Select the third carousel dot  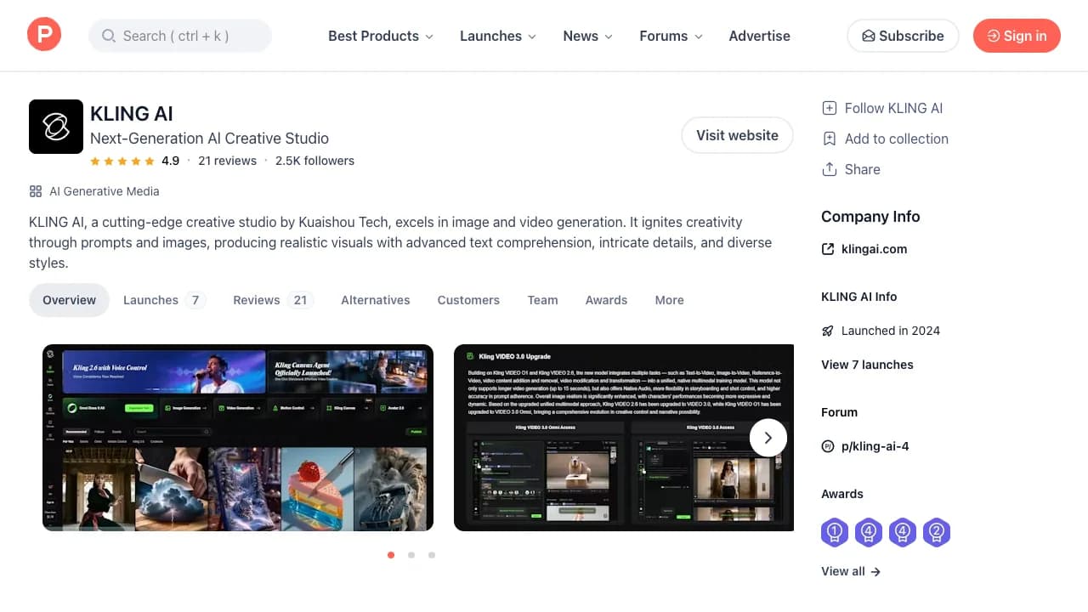tap(432, 555)
